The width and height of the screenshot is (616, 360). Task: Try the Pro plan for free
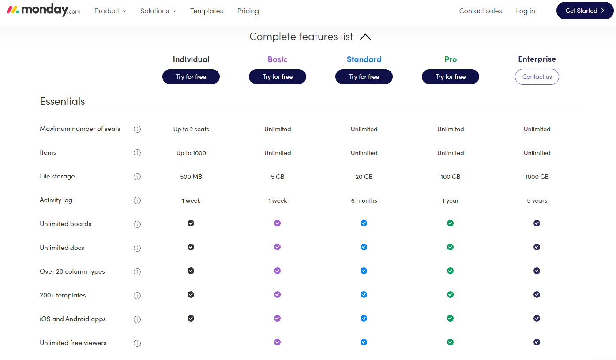point(451,77)
